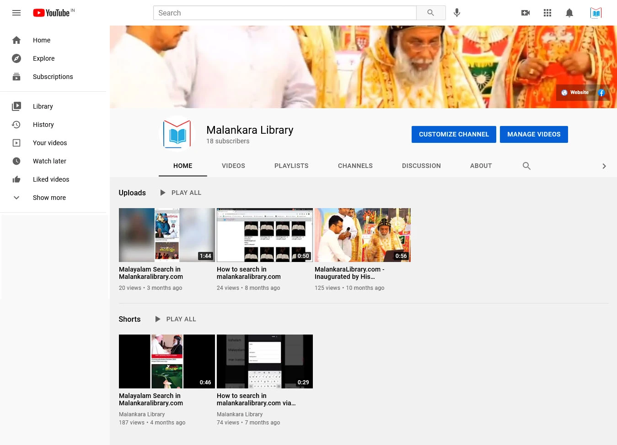Click the Your videos label in sidebar
The height and width of the screenshot is (445, 617).
[50, 143]
